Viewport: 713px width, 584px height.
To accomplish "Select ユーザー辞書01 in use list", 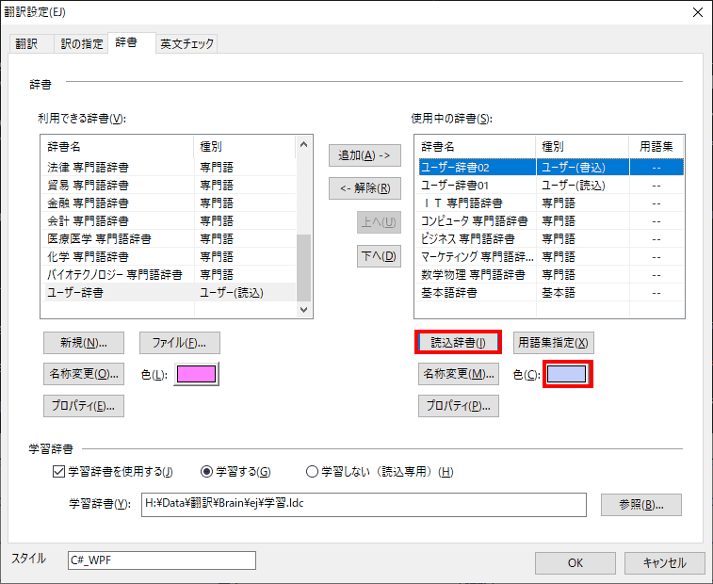I will [x=550, y=186].
